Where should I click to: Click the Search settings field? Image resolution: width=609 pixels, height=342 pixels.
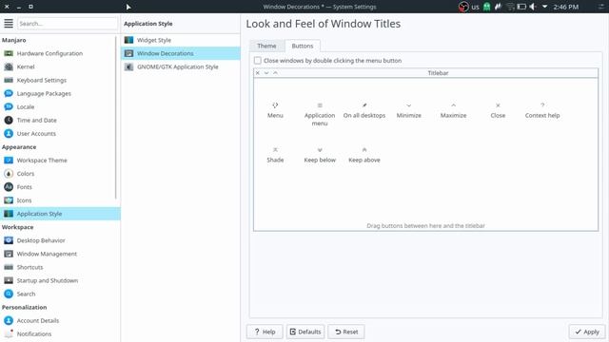coord(68,24)
